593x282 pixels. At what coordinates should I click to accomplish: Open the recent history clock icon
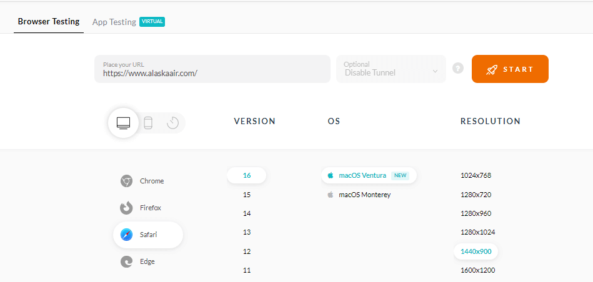point(173,123)
